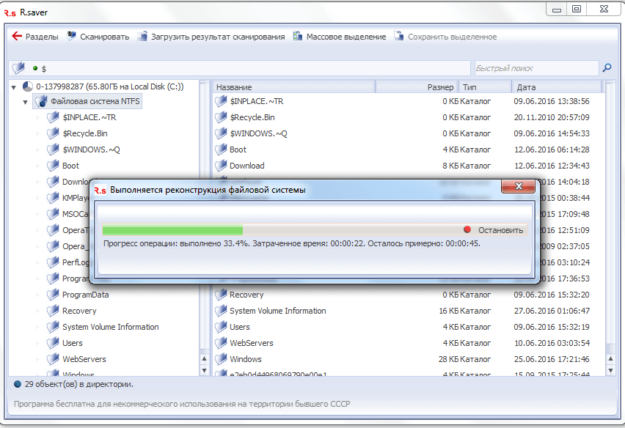Collapse the Файловая система NTFS node
Screen dimensions: 625x428
pos(26,102)
